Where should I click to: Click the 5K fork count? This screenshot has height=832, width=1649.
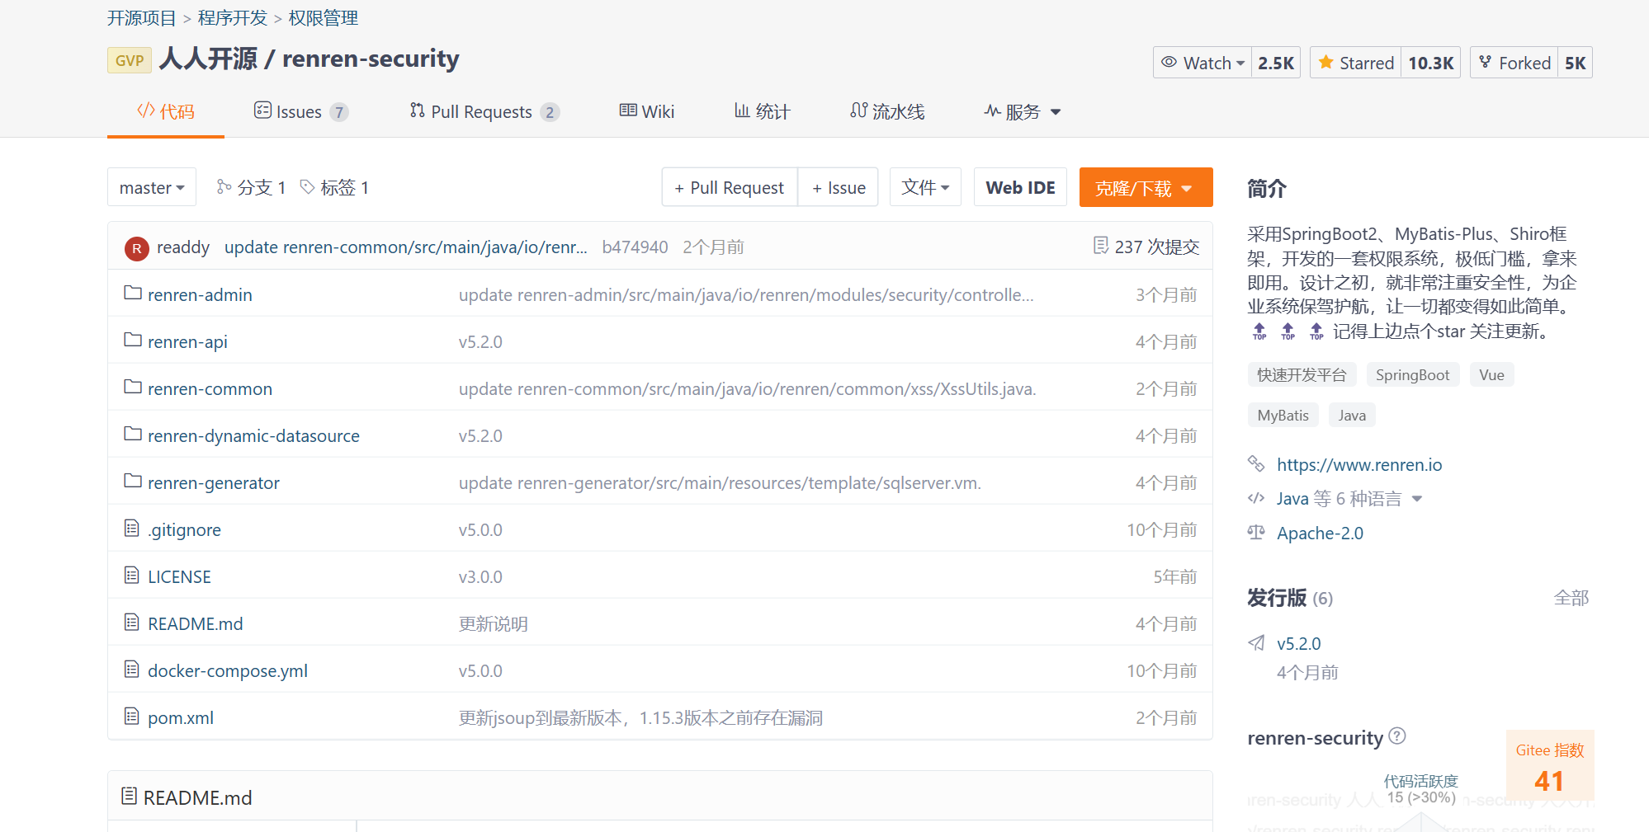1575,63
